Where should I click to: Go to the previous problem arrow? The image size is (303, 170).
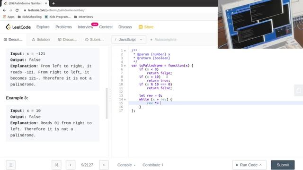71,165
